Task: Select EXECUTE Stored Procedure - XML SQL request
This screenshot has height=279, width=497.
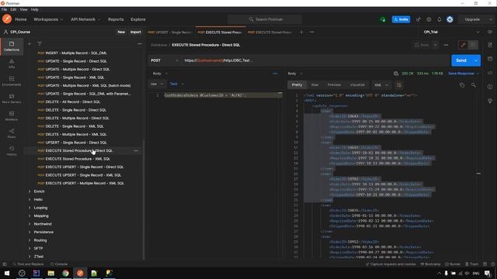Action: (x=78, y=159)
